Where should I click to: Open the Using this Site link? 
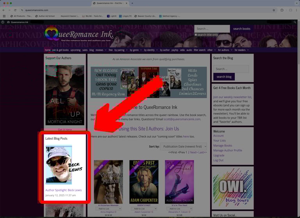pyautogui.click(x=132, y=129)
